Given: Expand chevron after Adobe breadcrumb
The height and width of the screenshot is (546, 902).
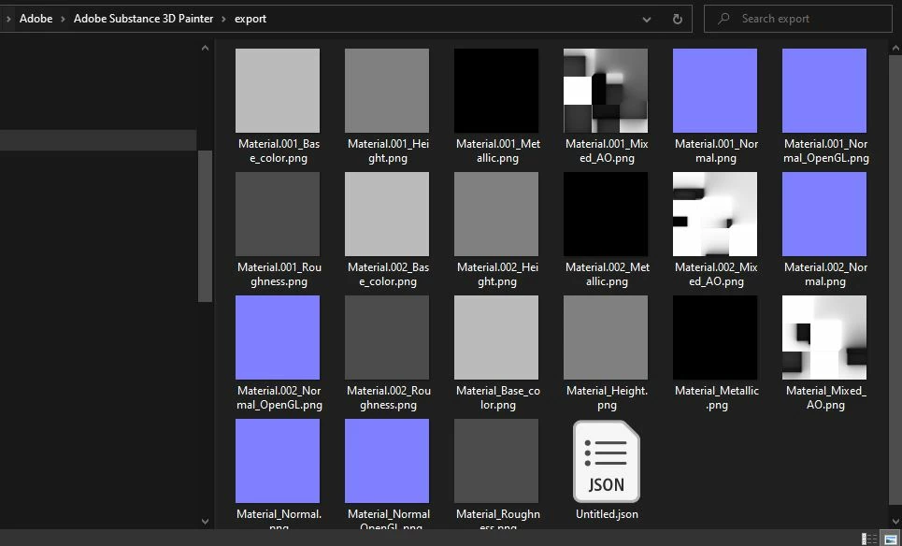Looking at the screenshot, I should pos(63,19).
